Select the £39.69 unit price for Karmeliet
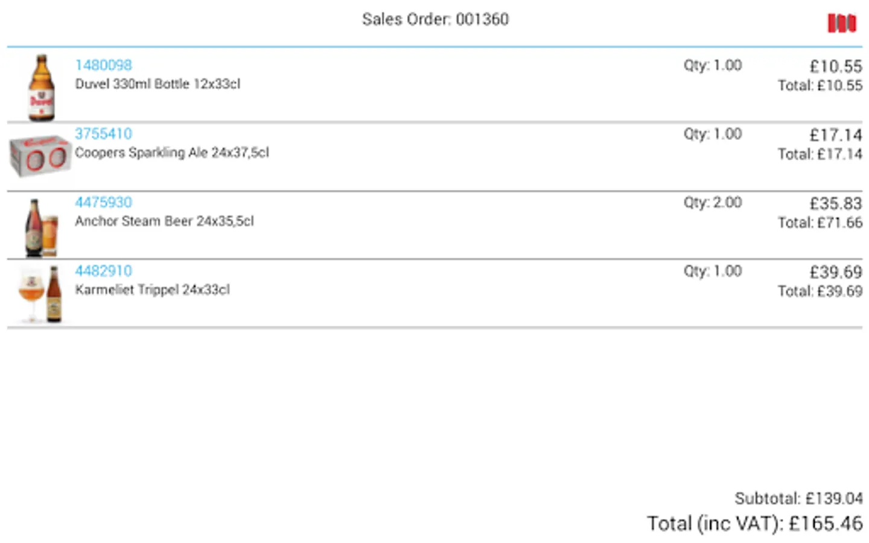The image size is (869, 543). click(836, 272)
